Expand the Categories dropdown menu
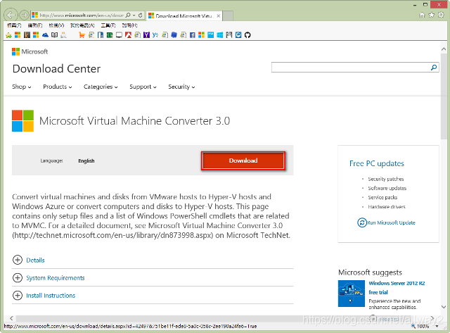The image size is (450, 333). (x=101, y=87)
